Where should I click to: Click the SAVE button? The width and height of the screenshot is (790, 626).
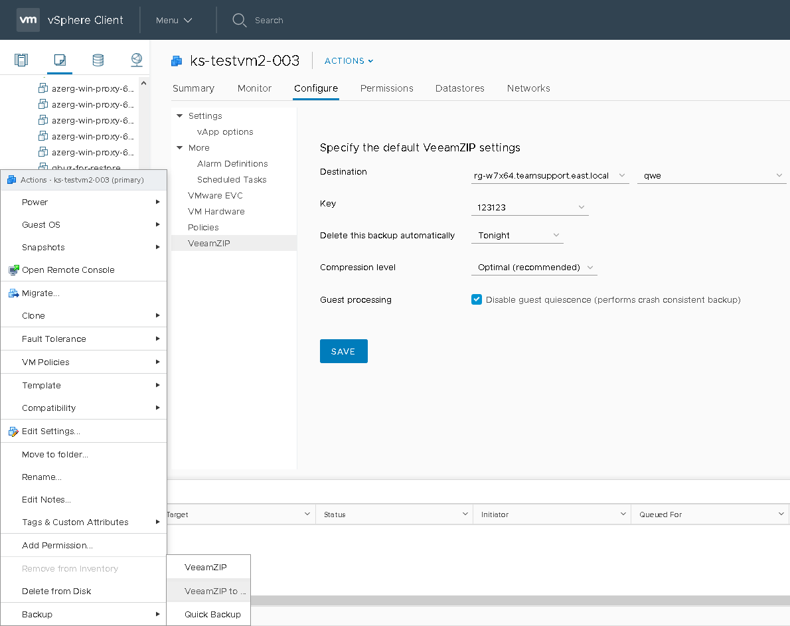click(344, 351)
